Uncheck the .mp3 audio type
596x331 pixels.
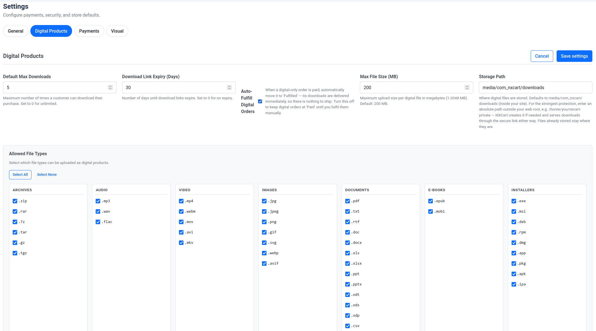98,201
